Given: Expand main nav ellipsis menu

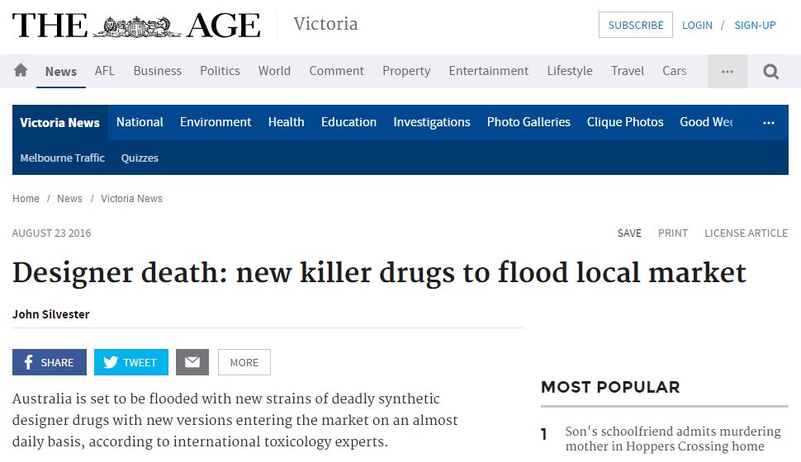Looking at the screenshot, I should pyautogui.click(x=728, y=72).
